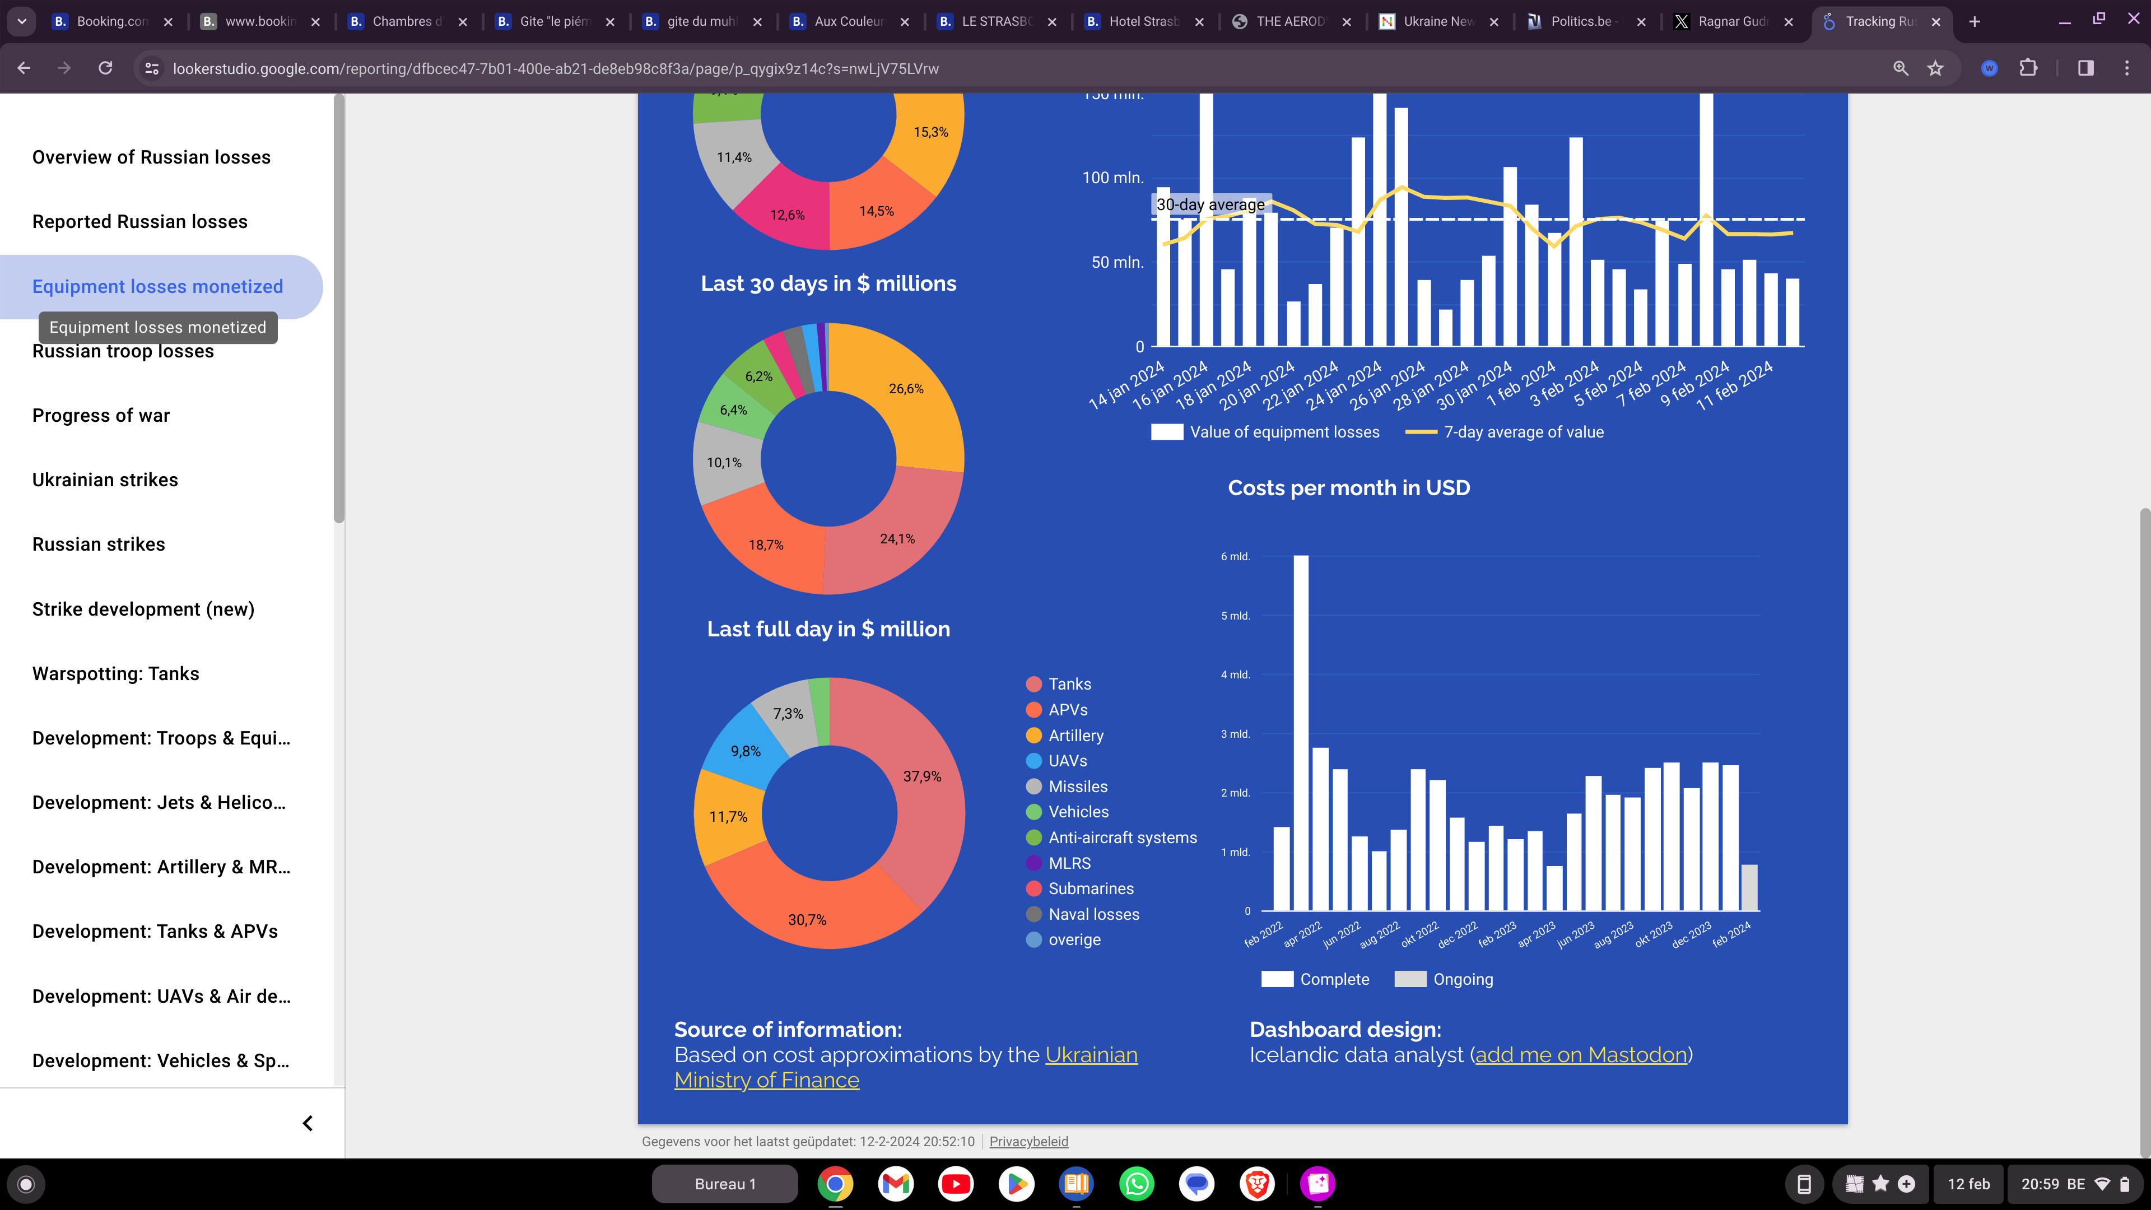
Task: Open the browser extensions puzzle icon
Action: (x=2028, y=68)
